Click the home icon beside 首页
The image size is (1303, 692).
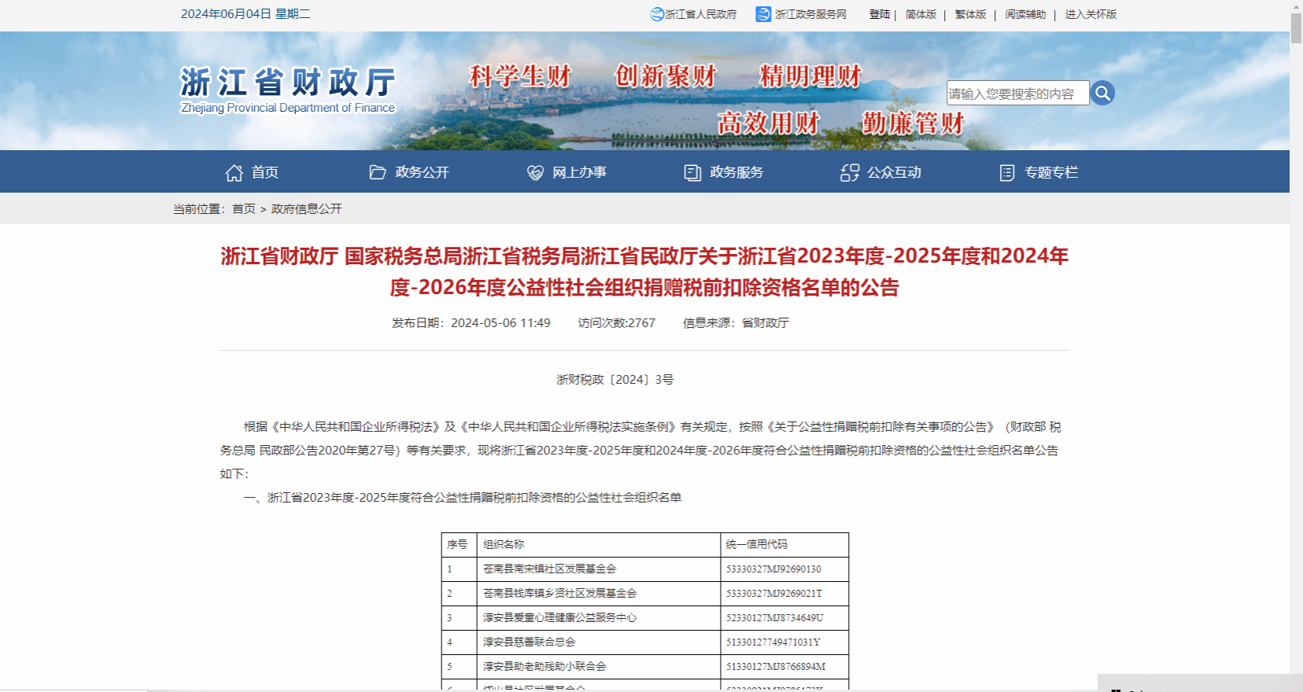pyautogui.click(x=234, y=173)
